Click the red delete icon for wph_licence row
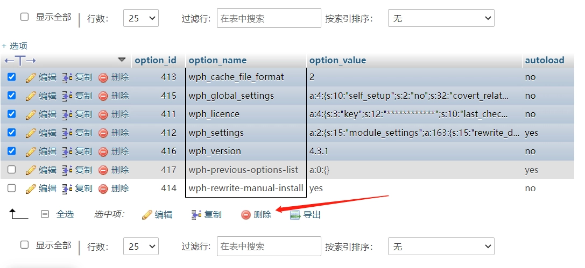 [103, 114]
